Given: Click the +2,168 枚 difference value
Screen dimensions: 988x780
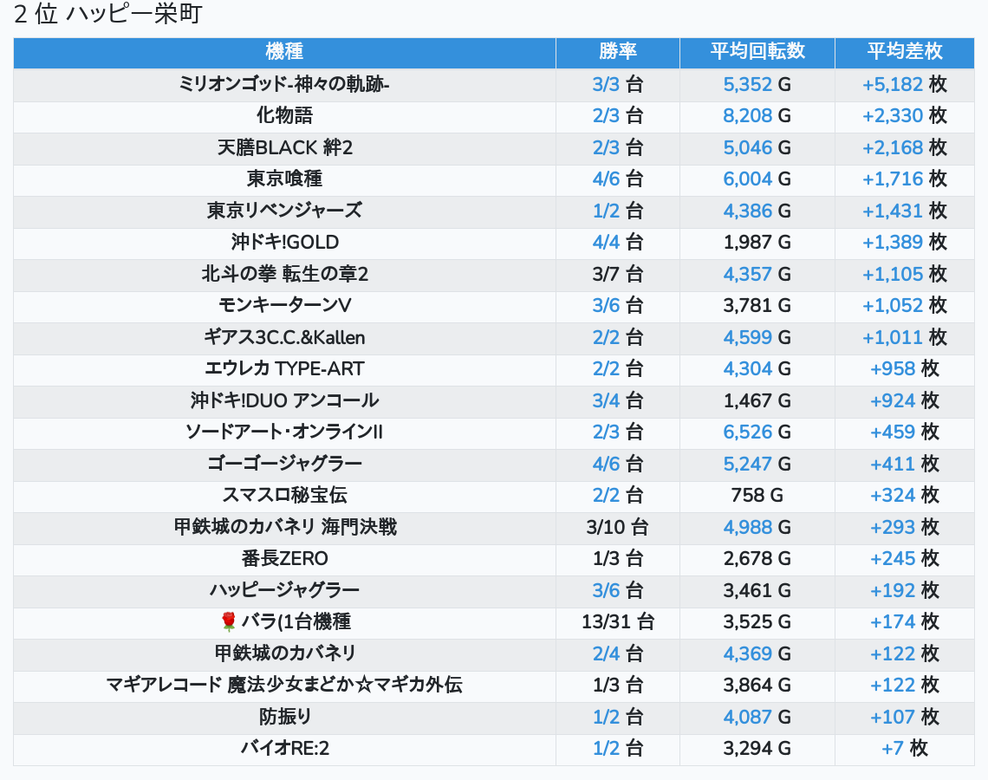Looking at the screenshot, I should 904,147.
